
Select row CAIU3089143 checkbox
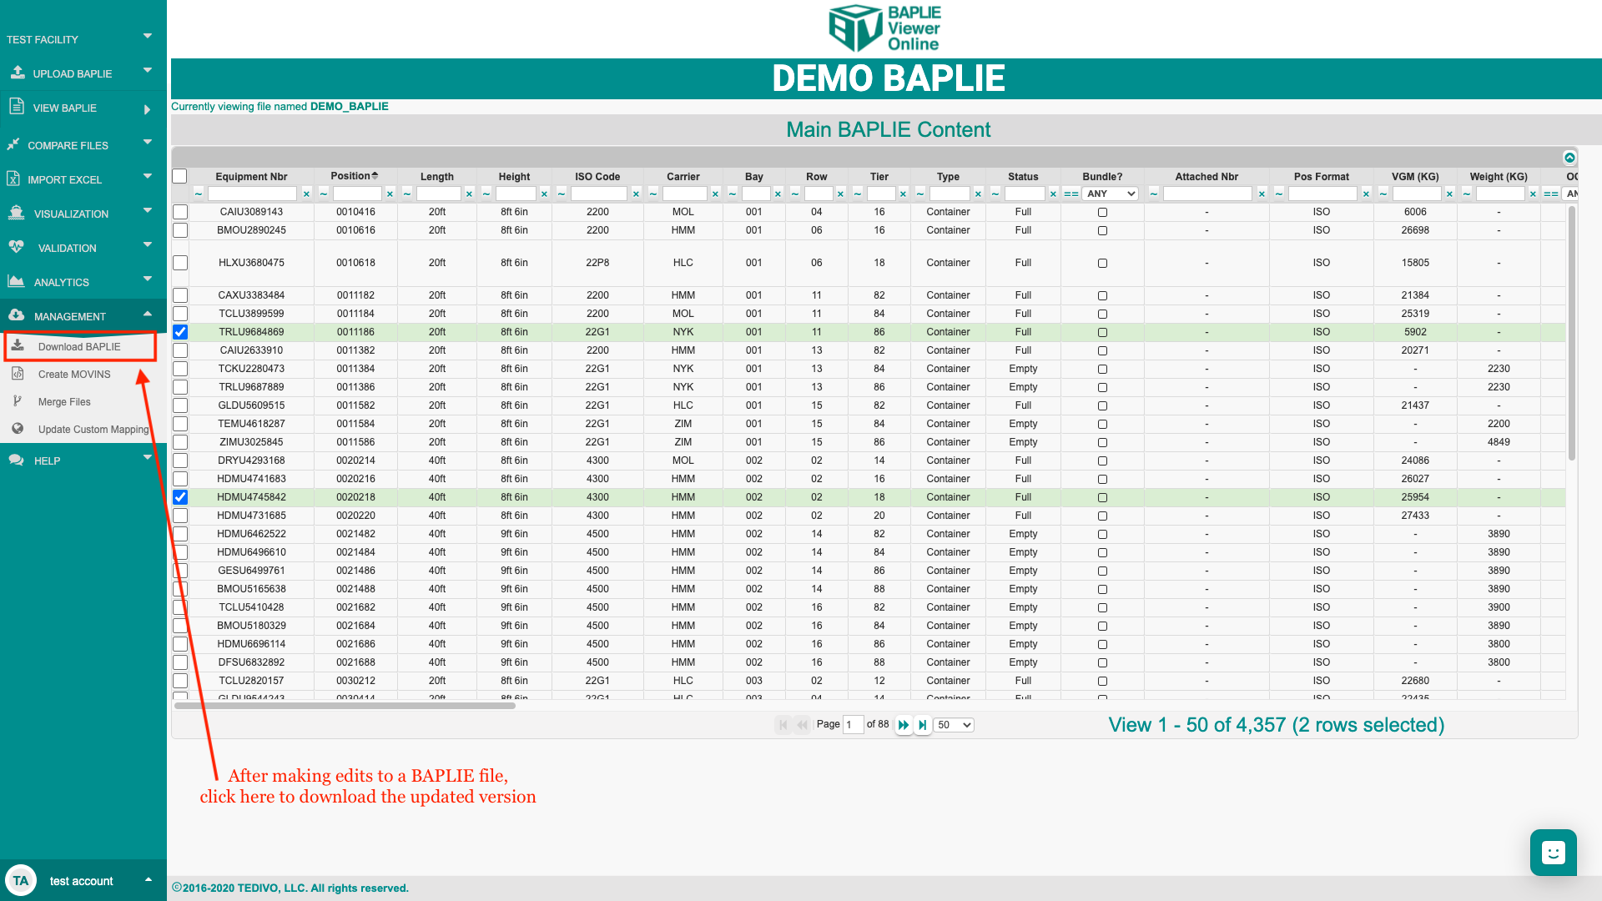pos(180,212)
